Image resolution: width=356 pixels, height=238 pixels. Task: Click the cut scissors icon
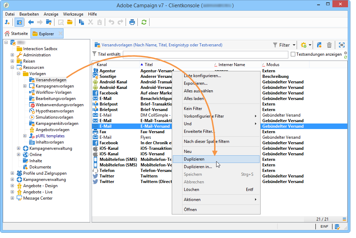tap(91, 22)
